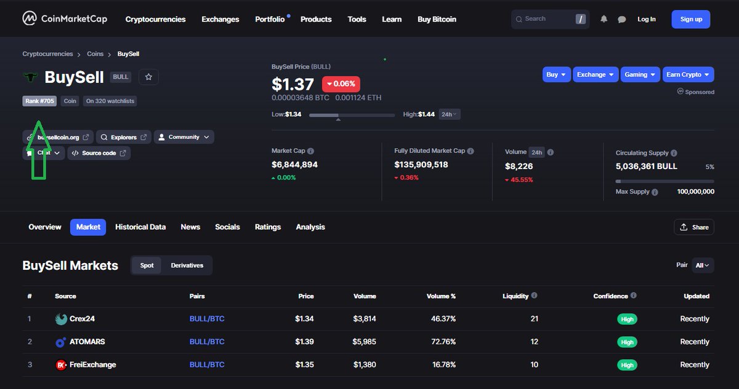
Task: Open the Cryptocurrencies menu
Action: pos(155,19)
